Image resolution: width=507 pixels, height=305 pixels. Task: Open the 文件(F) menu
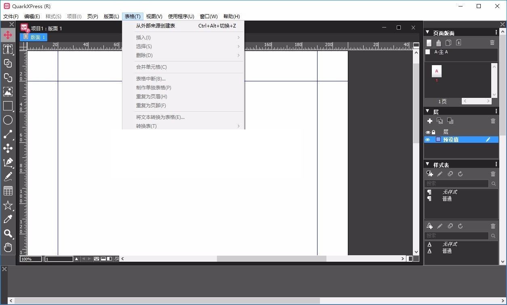pyautogui.click(x=11, y=17)
